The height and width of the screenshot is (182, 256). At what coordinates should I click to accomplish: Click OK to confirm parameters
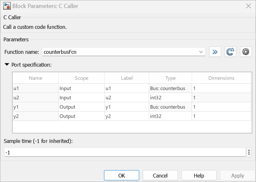[122, 176]
